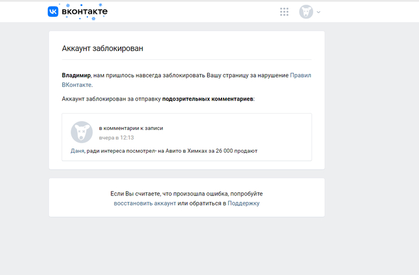Image resolution: width=419 pixels, height=275 pixels.
Task: Click the 'Аккаунт заблокирован' heading
Action: (102, 49)
